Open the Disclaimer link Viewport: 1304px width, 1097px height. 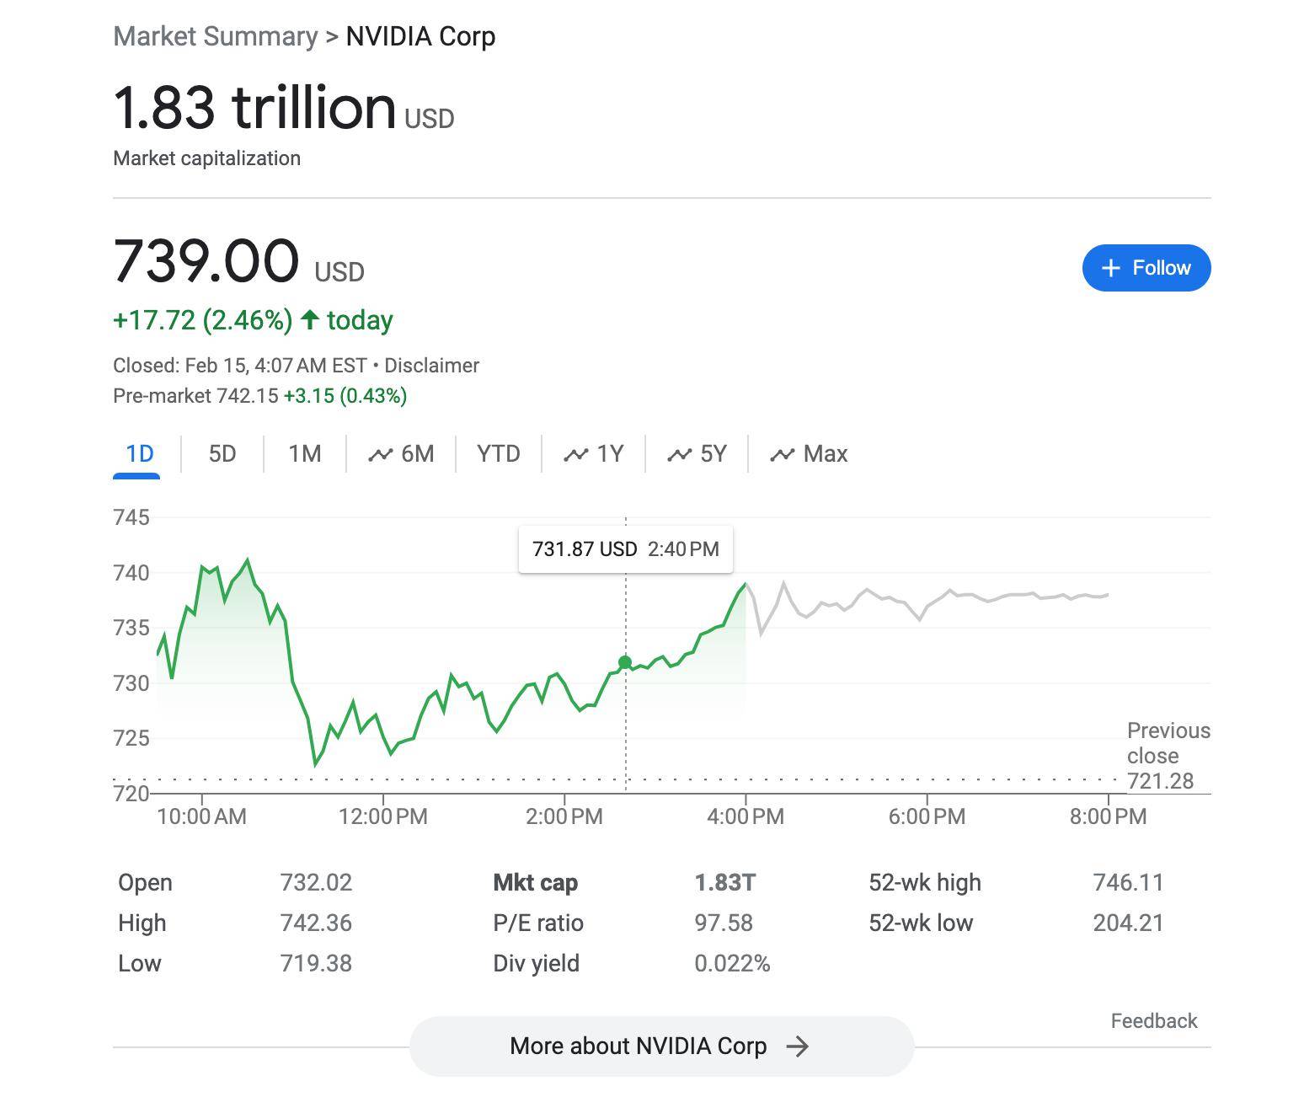click(x=432, y=365)
